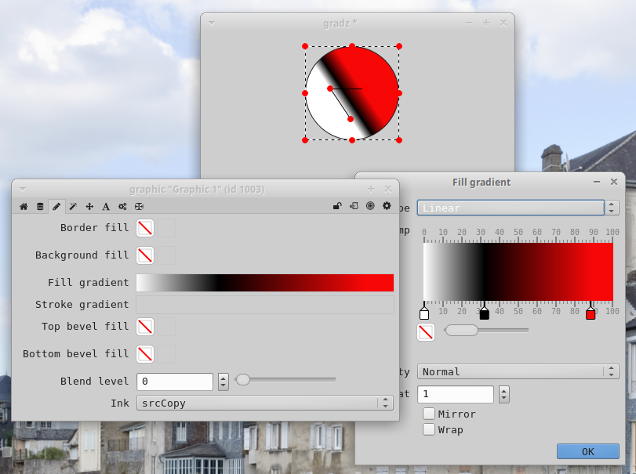Click the target circle icon

(x=370, y=206)
